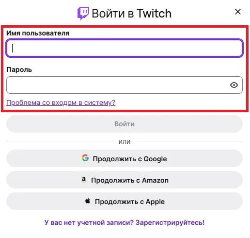Open the Зарегистрируйтесь! sign-up link
This screenshot has height=238, width=250.
pyautogui.click(x=170, y=222)
